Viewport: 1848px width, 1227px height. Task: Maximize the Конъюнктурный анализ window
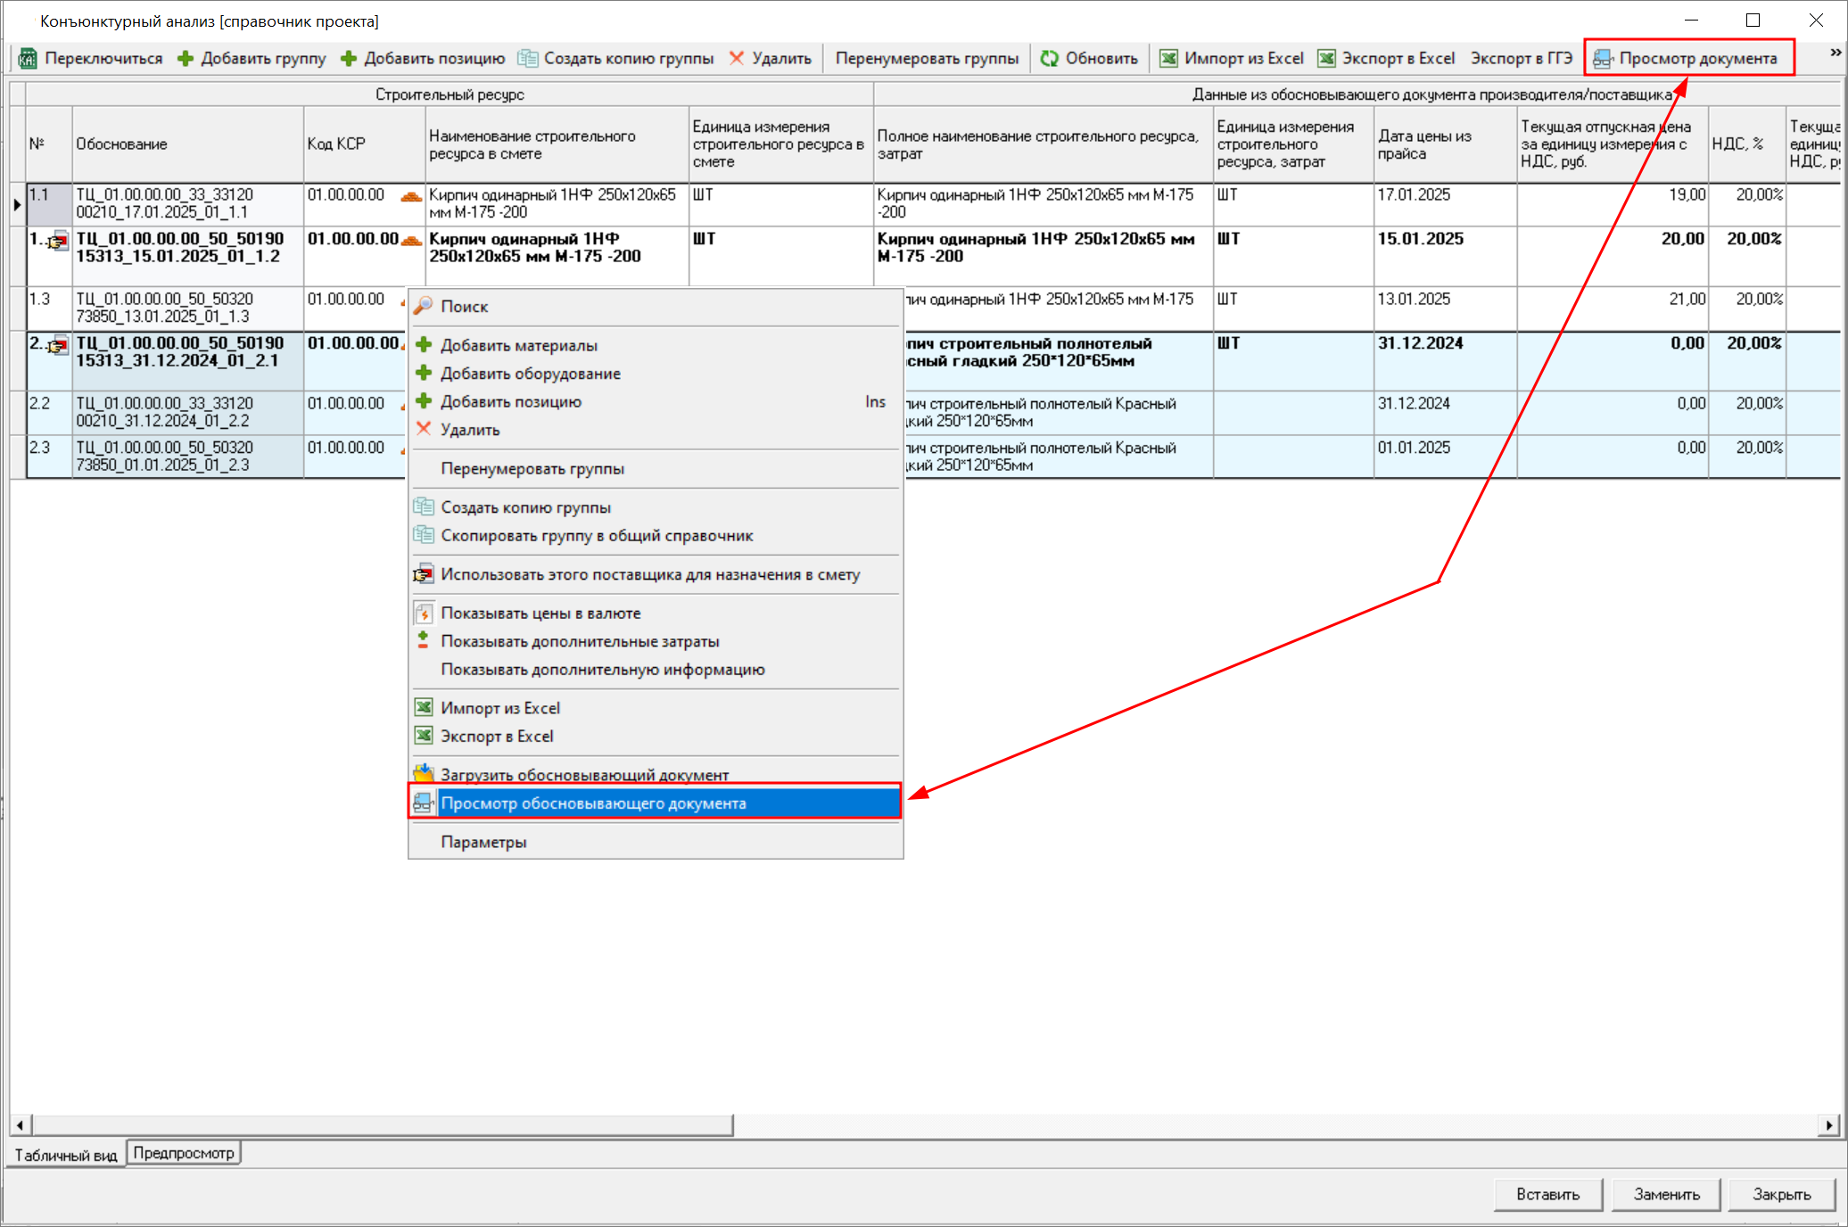1753,20
